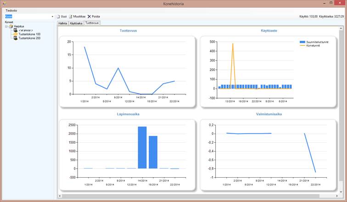Click the Poista delete X icon
This screenshot has height=202, width=347.
(x=89, y=17)
